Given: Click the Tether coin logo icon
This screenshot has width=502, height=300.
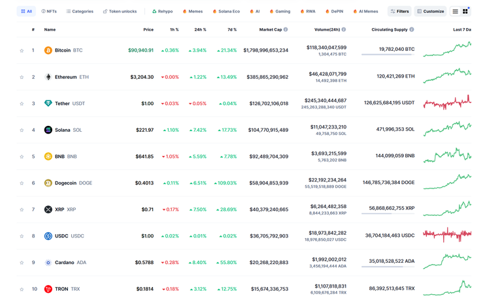Looking at the screenshot, I should point(48,104).
